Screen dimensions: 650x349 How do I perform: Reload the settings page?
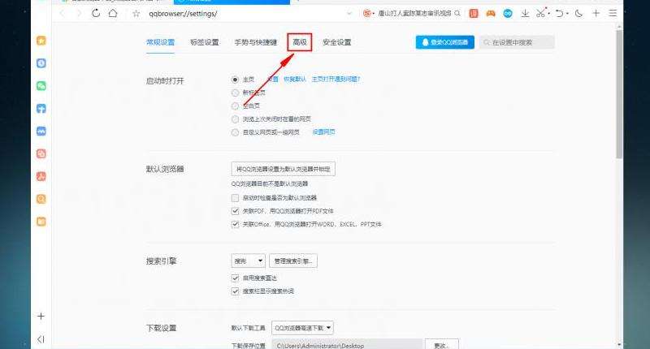96,13
